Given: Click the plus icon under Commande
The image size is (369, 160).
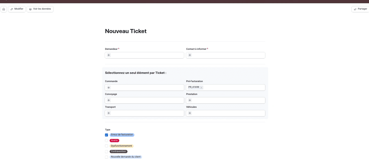Looking at the screenshot, I should click(x=109, y=88).
